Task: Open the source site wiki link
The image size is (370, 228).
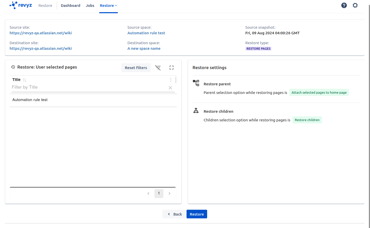Action: 41,33
